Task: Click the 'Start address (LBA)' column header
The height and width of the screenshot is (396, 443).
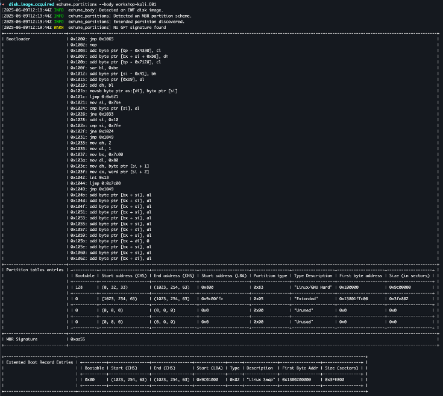Action: pyautogui.click(x=224, y=275)
